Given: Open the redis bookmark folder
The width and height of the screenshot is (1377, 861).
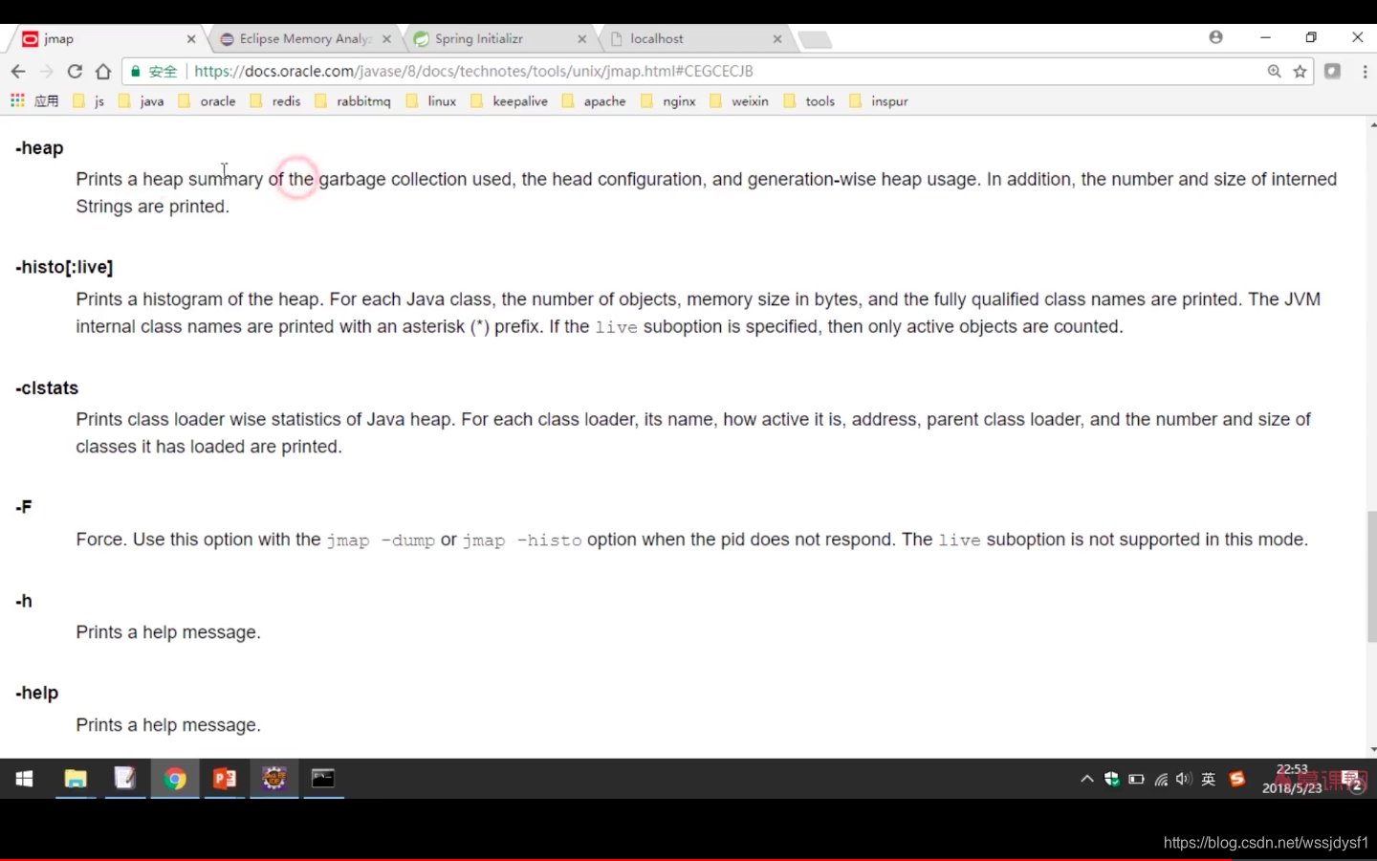Looking at the screenshot, I should [275, 101].
